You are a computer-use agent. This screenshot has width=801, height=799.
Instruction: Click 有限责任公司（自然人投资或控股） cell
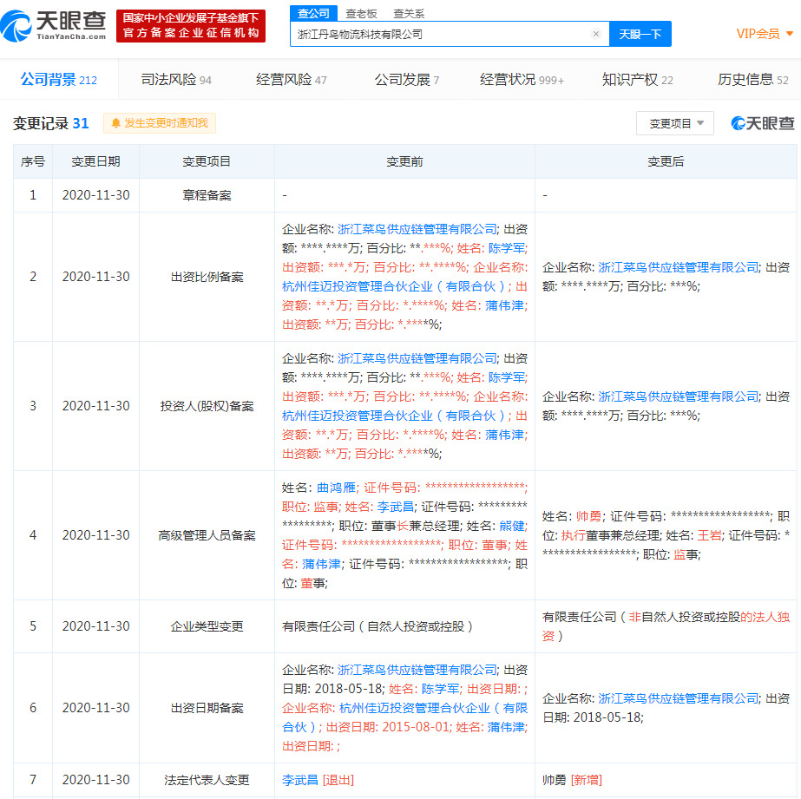(404, 626)
